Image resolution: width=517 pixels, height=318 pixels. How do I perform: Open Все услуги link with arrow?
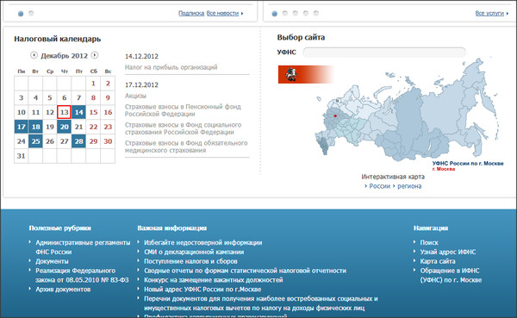pos(492,13)
